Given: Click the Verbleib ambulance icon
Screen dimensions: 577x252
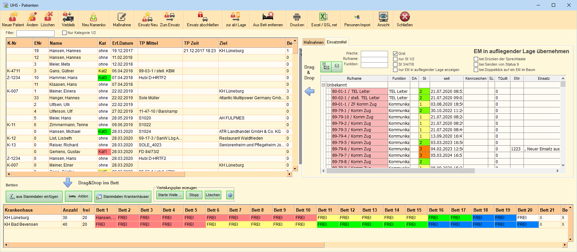Looking at the screenshot, I should click(68, 19).
